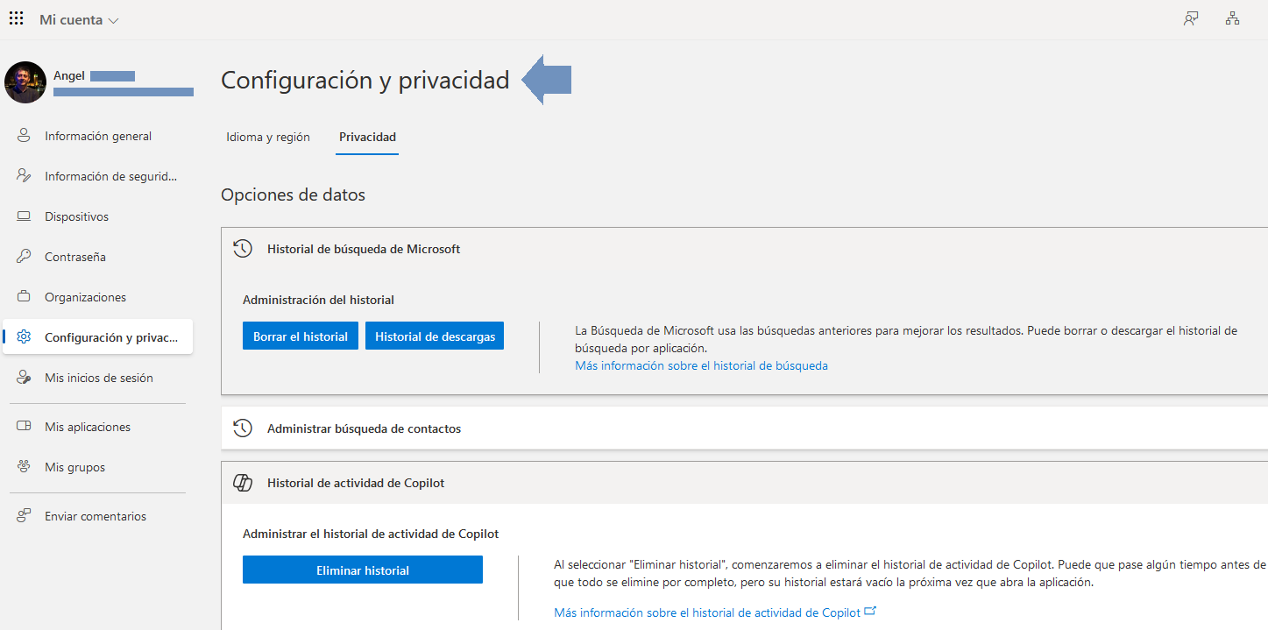
Task: Open the Organizaciones briefcase icon
Action: (x=25, y=297)
